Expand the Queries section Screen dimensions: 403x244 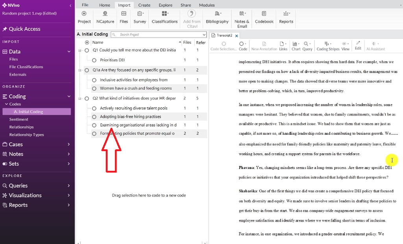point(68,185)
